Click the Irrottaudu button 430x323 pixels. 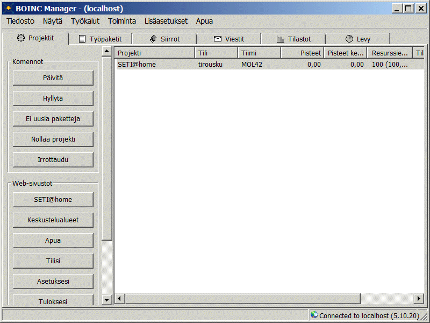[53, 160]
